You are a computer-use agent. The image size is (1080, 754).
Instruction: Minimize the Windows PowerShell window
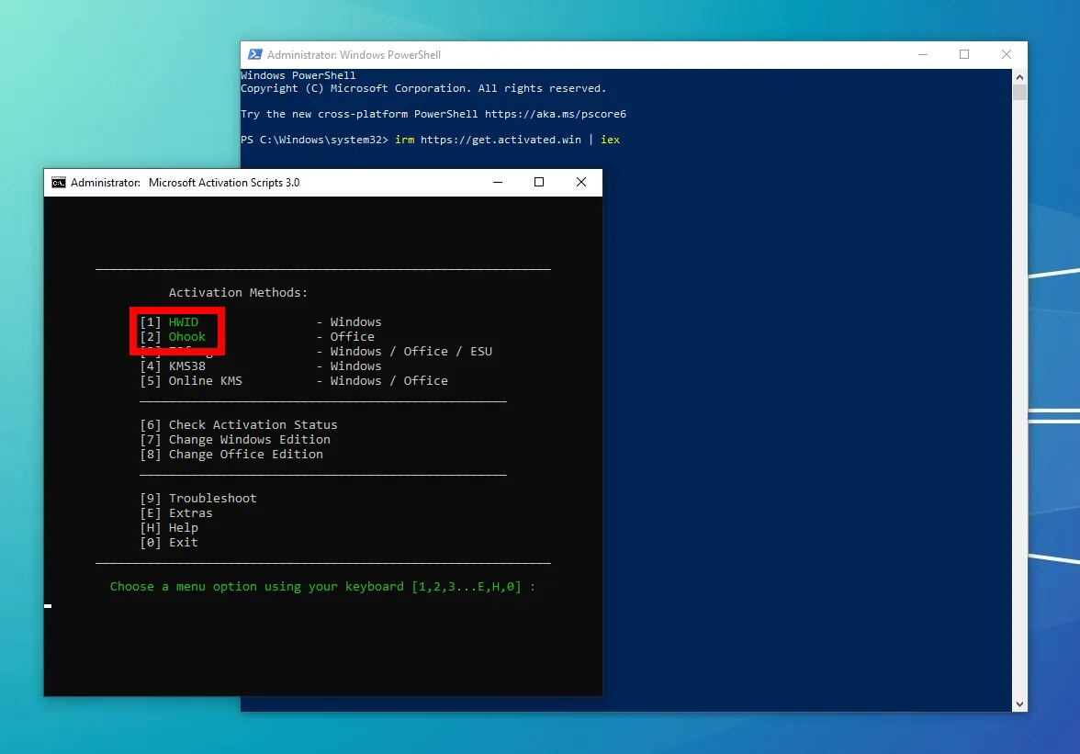point(923,54)
